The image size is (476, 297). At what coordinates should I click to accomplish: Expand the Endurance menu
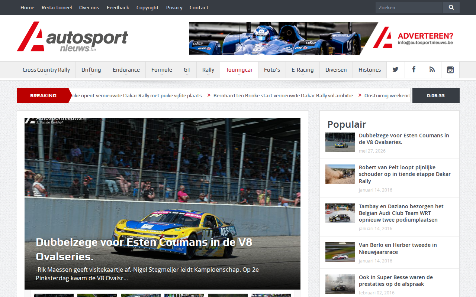click(x=126, y=70)
